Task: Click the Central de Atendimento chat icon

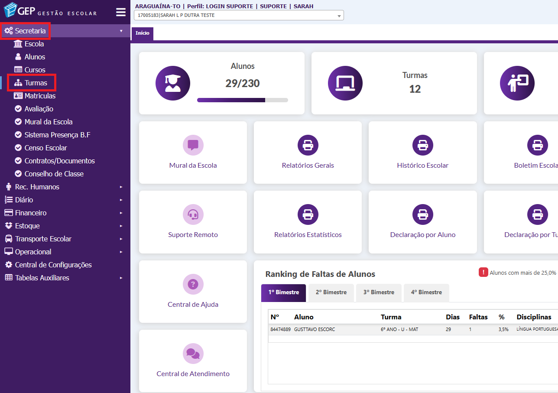Action: pyautogui.click(x=193, y=354)
